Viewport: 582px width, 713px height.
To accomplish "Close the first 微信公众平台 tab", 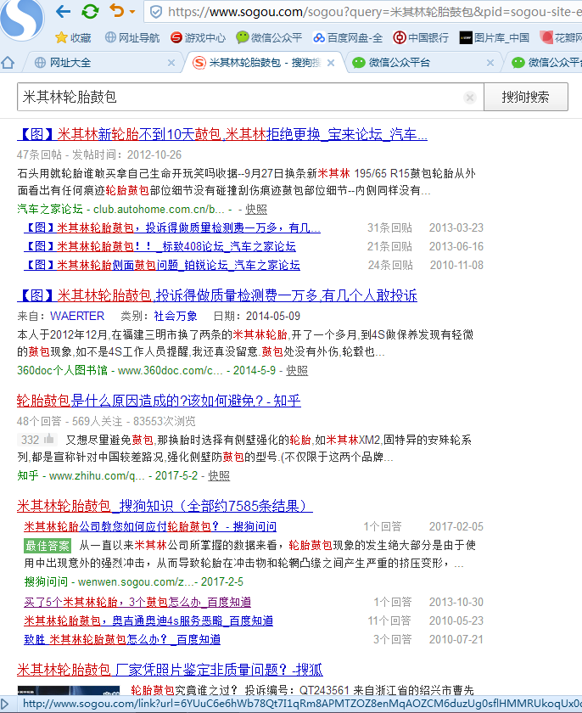I will point(490,63).
